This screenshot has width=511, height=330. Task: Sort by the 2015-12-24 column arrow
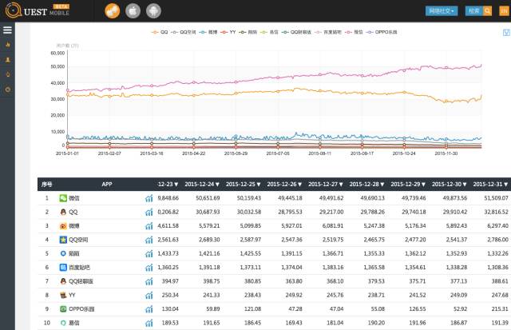pyautogui.click(x=217, y=185)
